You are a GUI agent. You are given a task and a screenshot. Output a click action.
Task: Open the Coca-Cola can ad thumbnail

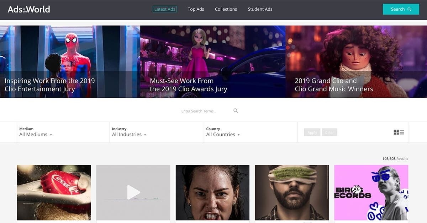pos(54,192)
